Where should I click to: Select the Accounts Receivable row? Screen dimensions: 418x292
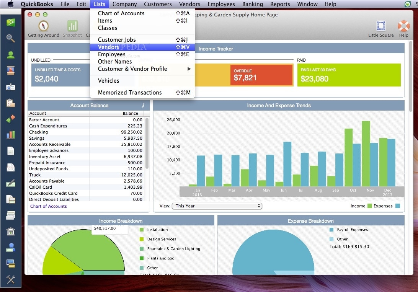click(x=86, y=144)
